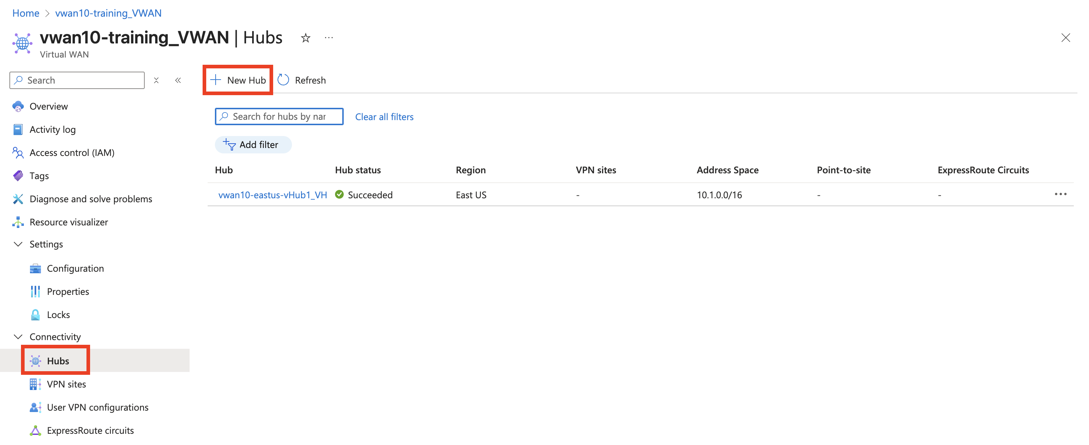Viewport: 1089px width, 445px height.
Task: Collapse the sidebar with double-chevron
Action: click(x=178, y=80)
